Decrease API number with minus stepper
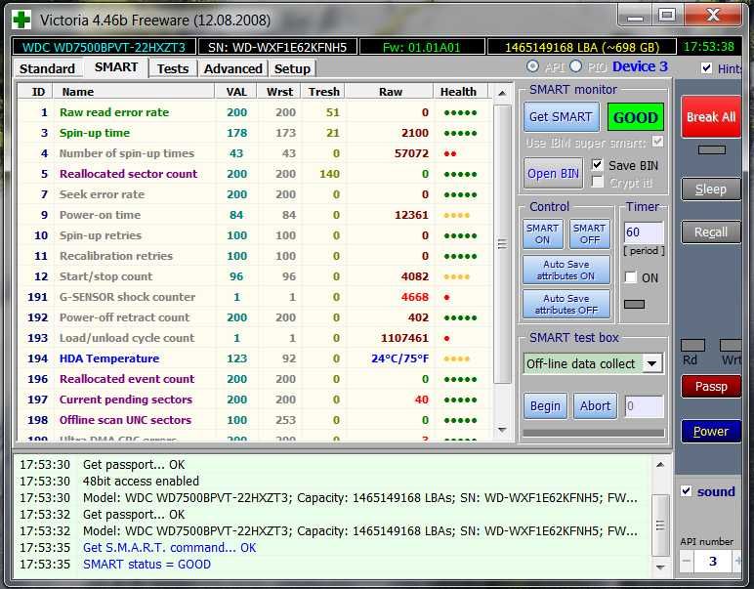This screenshot has height=589, width=754. (x=687, y=561)
